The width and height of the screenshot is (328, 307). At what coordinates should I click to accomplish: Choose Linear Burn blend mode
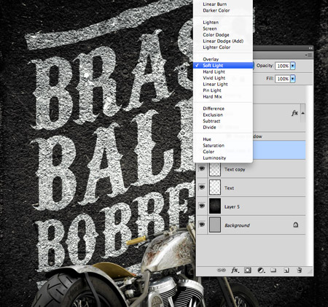click(215, 4)
